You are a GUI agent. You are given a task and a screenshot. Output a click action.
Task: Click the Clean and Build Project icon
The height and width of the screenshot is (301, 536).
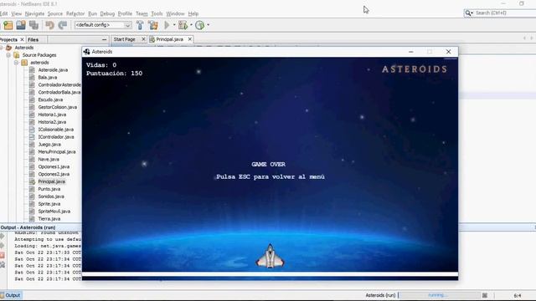click(152, 25)
